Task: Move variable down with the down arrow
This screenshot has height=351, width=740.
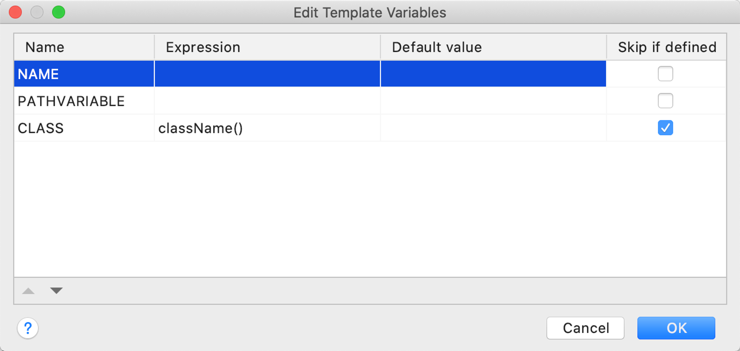Action: coord(56,291)
